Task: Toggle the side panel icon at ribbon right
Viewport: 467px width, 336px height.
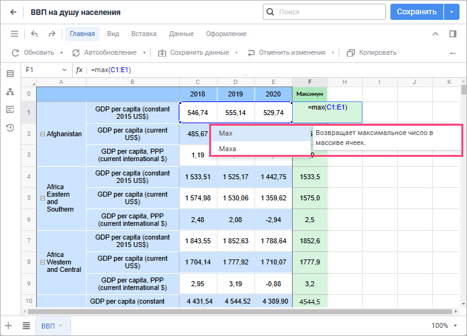Action: tap(453, 34)
